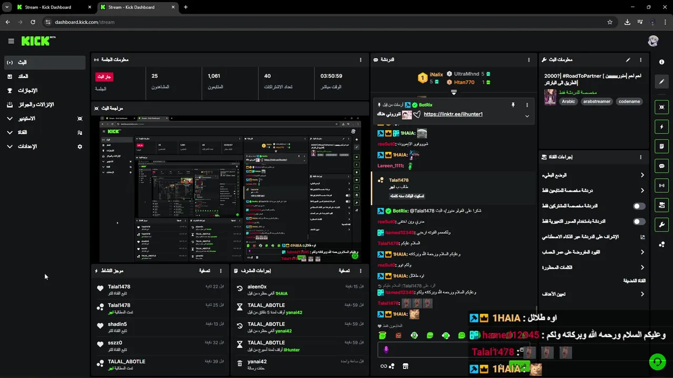Open a new browser tab
The width and height of the screenshot is (673, 378).
(x=186, y=7)
